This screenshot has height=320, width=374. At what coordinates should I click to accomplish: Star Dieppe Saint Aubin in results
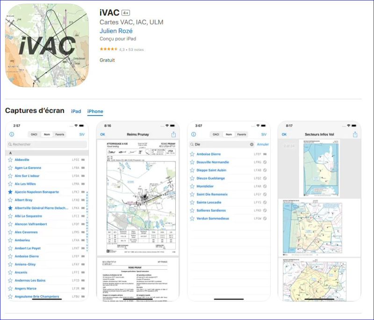coord(192,170)
